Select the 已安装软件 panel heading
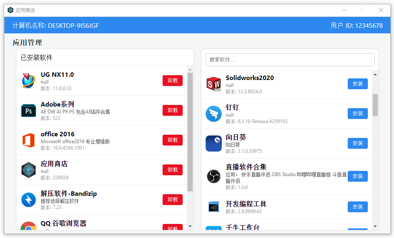The width and height of the screenshot is (394, 238). tap(37, 58)
